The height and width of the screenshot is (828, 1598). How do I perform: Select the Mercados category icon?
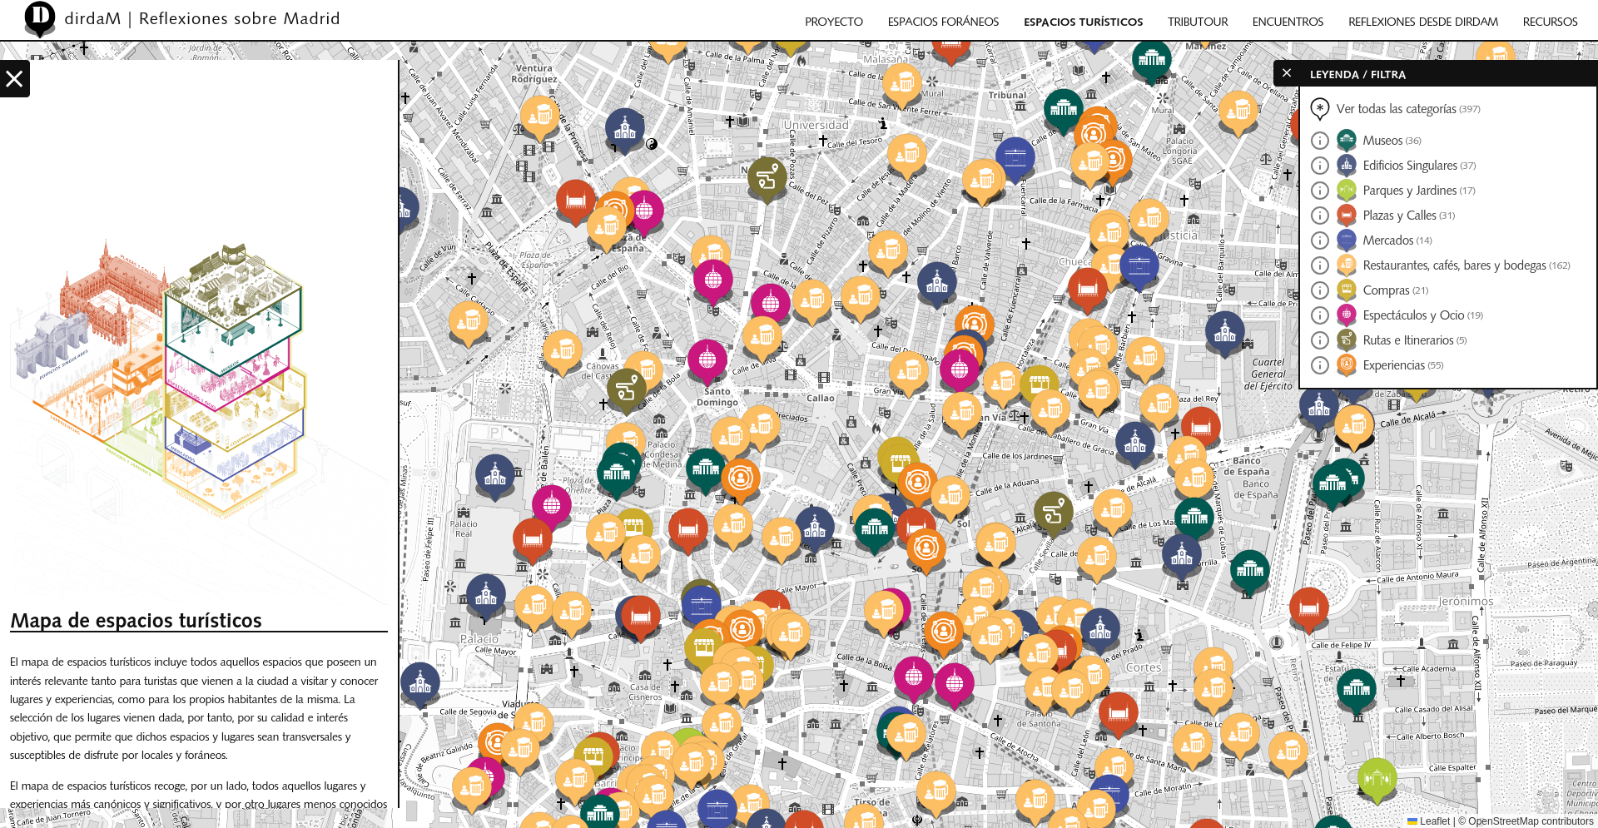click(1346, 240)
